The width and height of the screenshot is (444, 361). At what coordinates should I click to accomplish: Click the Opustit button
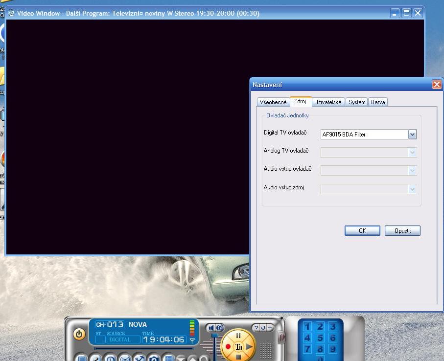pos(402,230)
